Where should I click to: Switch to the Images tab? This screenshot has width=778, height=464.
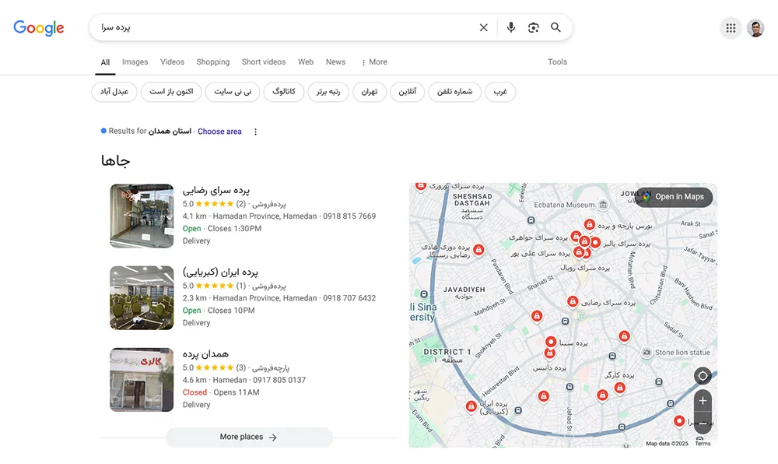[135, 62]
